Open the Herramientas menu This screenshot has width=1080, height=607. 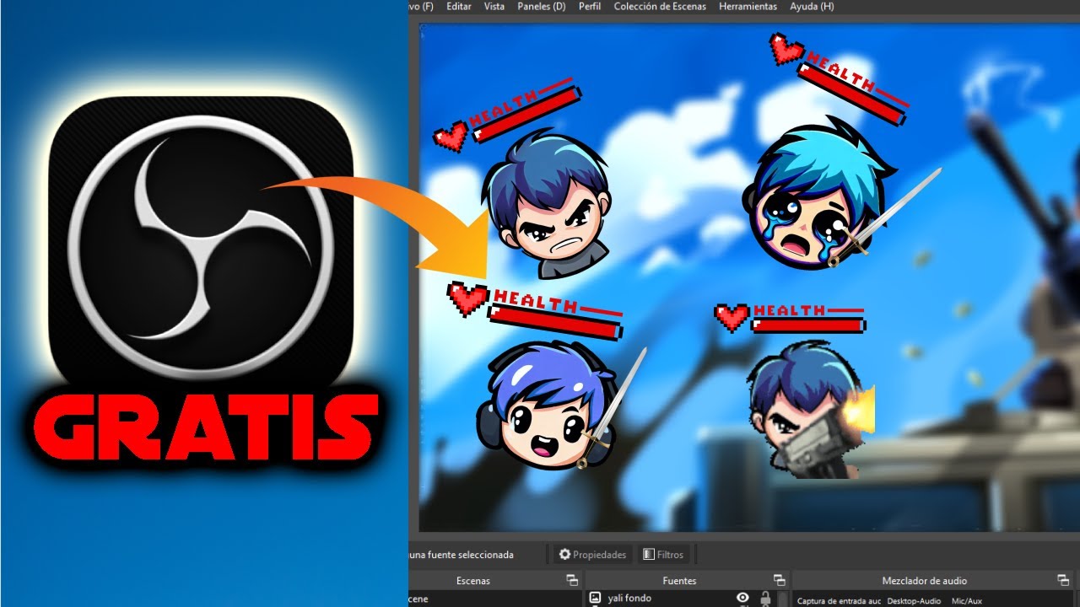(748, 6)
